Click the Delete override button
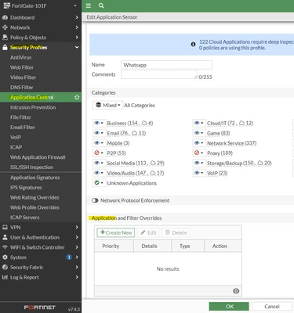294x313 pixels. point(176,232)
